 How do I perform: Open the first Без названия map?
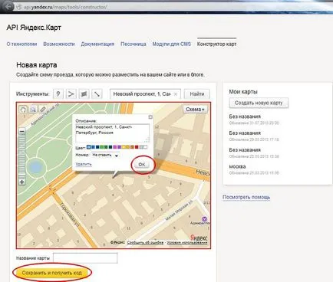pyautogui.click(x=245, y=116)
